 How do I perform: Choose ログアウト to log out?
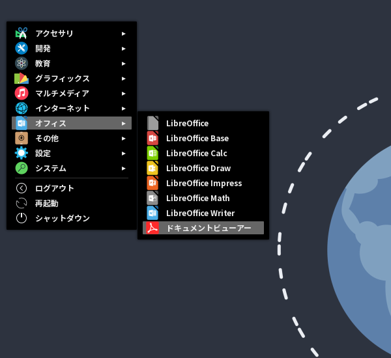point(72,188)
